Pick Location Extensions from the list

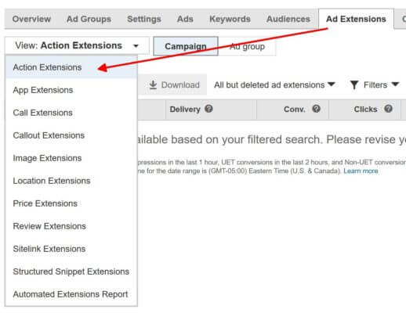click(x=71, y=181)
